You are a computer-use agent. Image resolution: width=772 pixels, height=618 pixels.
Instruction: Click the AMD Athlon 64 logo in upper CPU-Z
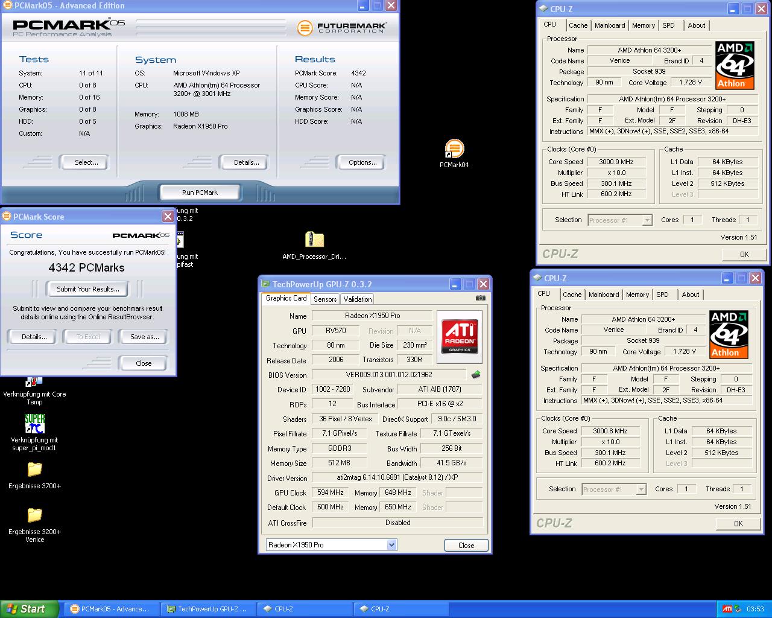[735, 65]
